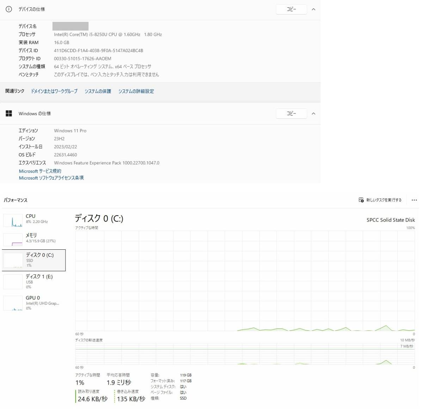Click the pen and touch value text
Screen dimensions: 423x417
(x=106, y=75)
